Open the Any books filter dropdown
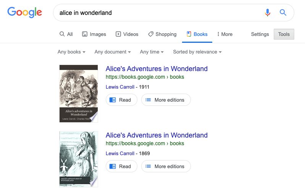Screen dimensions: 305x188 pos(71,52)
